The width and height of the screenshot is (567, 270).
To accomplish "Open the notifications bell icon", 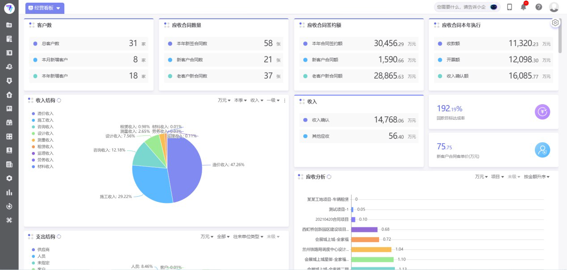I will (522, 6).
